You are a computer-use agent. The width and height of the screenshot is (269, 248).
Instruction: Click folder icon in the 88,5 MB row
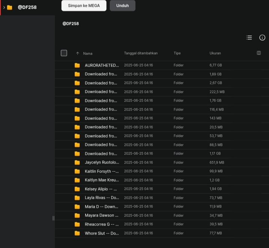point(77,145)
